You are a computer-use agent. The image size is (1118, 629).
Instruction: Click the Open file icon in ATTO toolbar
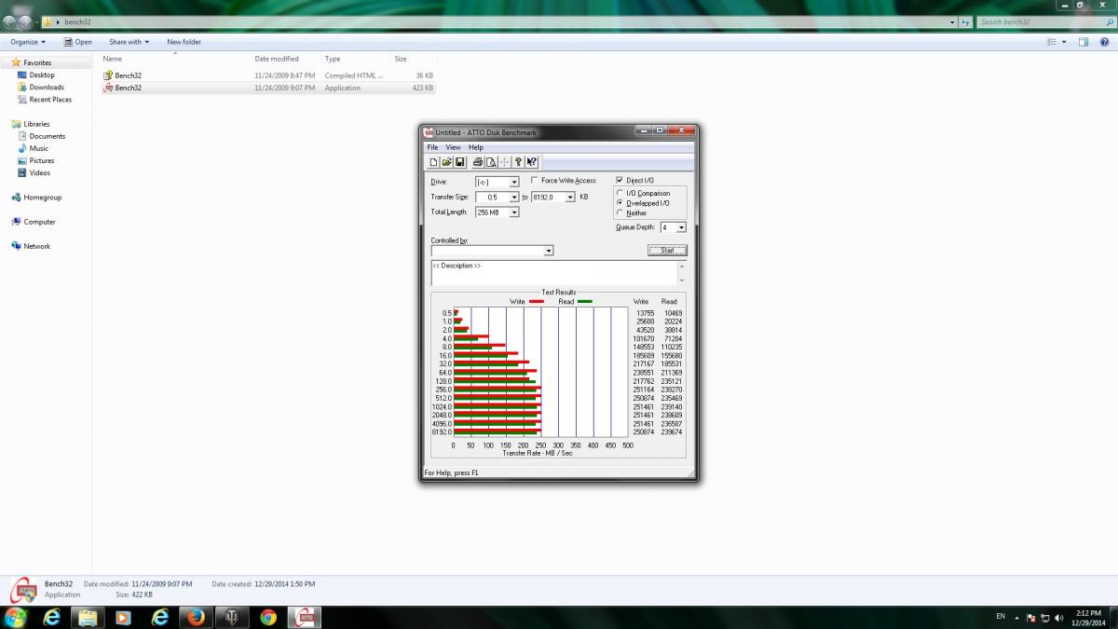446,162
